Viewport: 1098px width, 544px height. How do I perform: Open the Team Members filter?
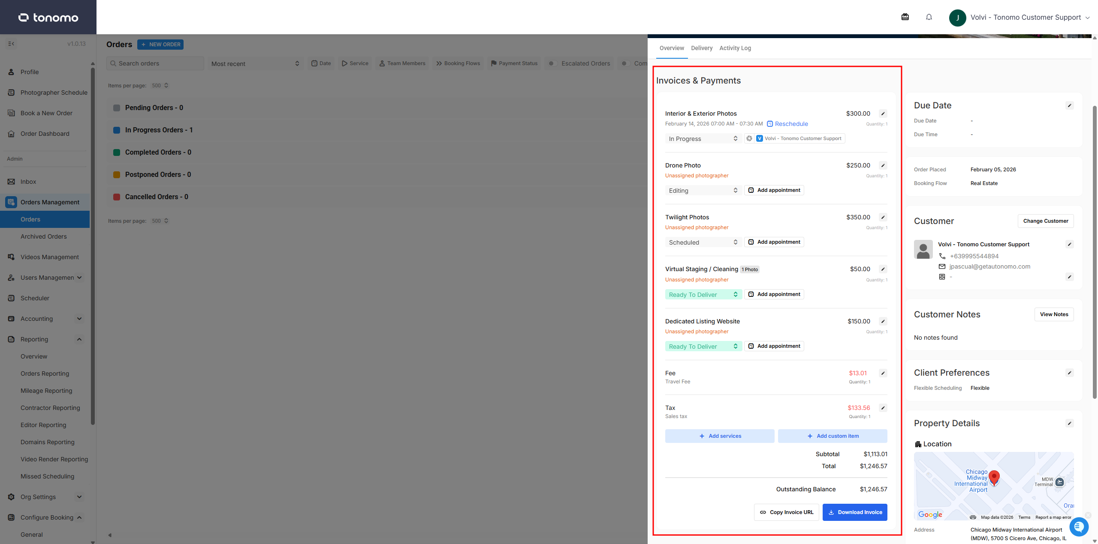[402, 63]
